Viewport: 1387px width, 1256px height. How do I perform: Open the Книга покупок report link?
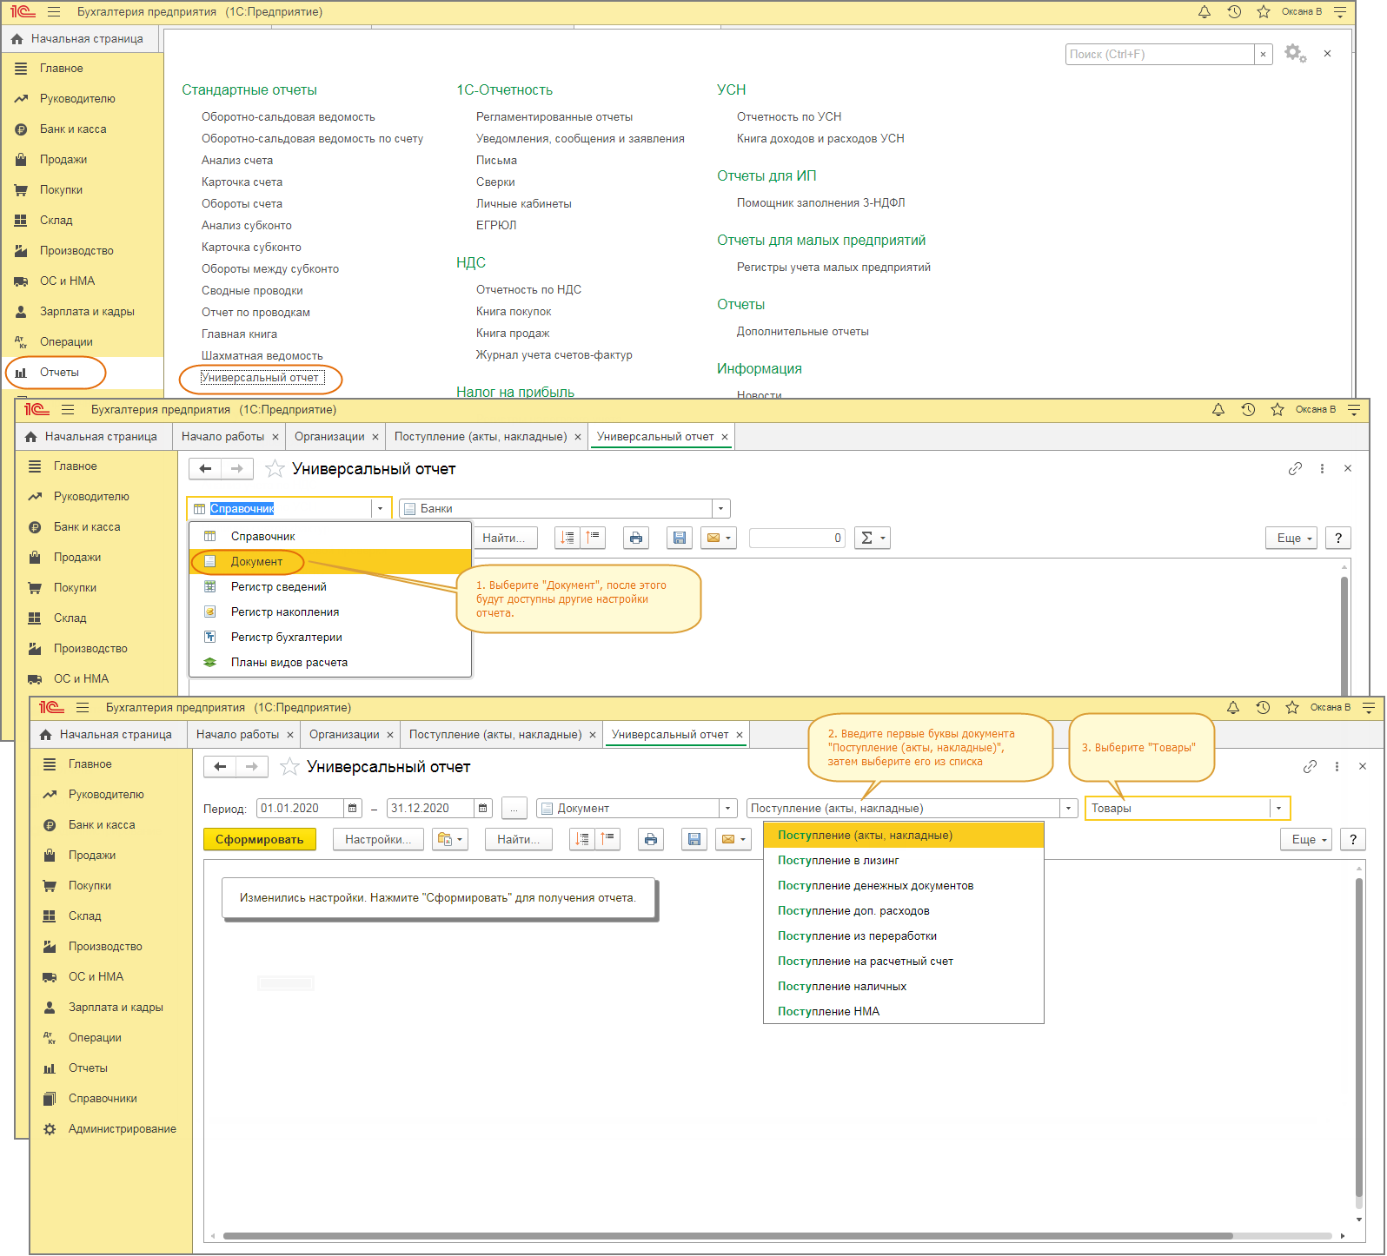(514, 312)
